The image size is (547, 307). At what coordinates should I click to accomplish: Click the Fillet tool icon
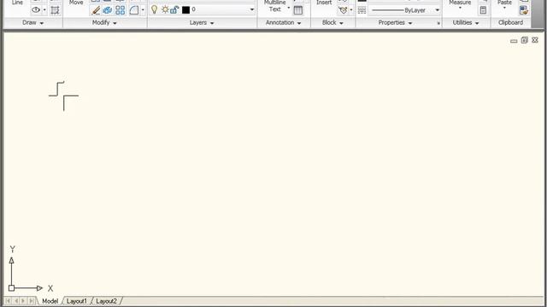pyautogui.click(x=134, y=10)
